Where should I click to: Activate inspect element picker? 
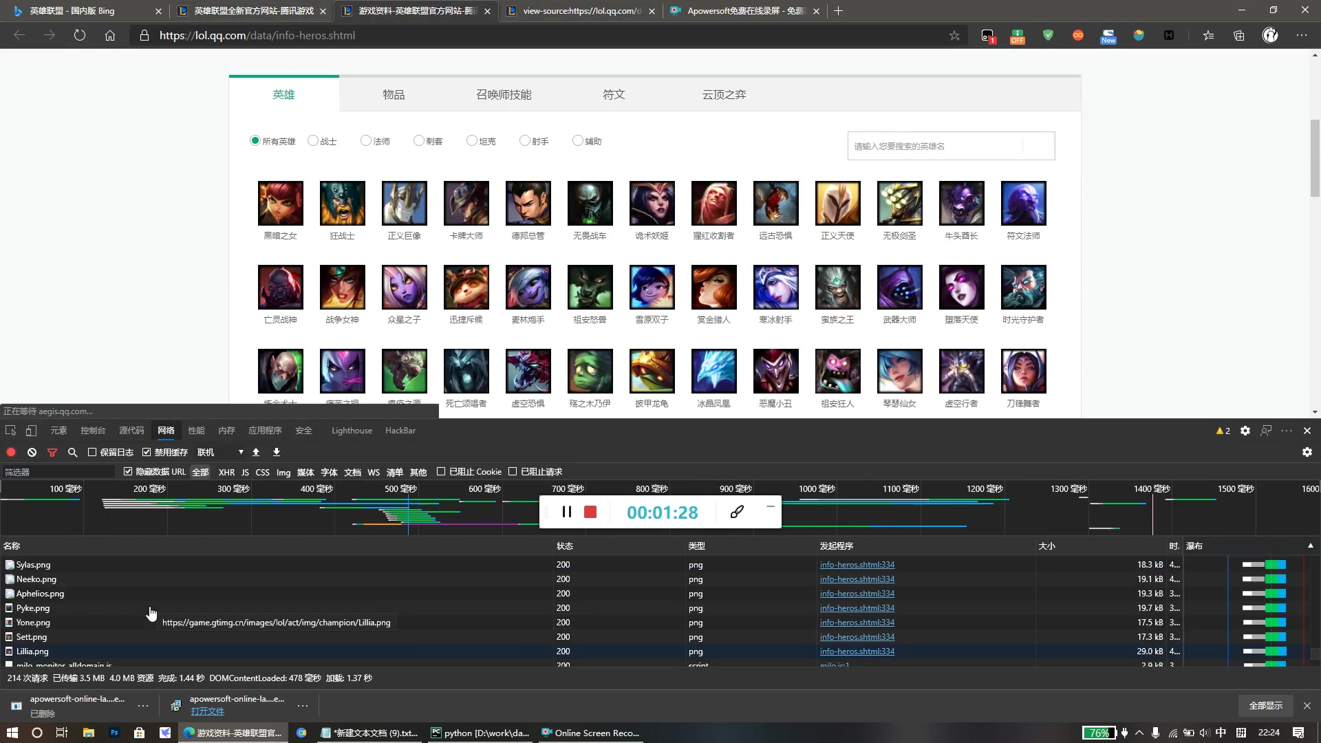pos(10,431)
